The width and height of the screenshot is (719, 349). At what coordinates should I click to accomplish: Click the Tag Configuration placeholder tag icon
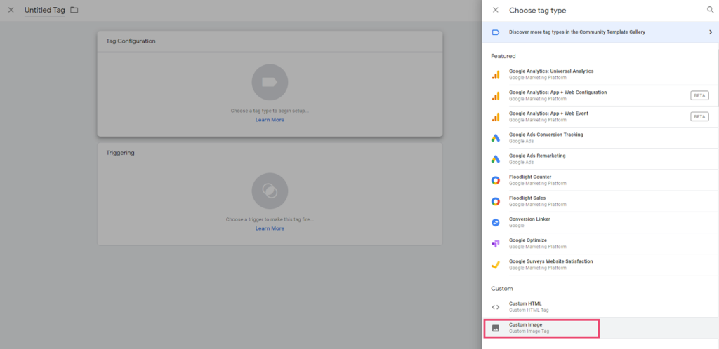270,82
